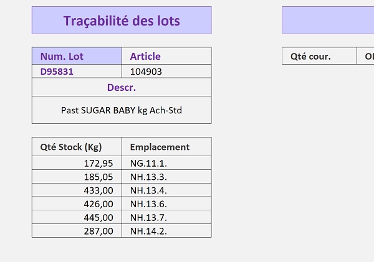The height and width of the screenshot is (262, 374).
Task: Click the 287,00 quantity cell
Action: click(77, 231)
